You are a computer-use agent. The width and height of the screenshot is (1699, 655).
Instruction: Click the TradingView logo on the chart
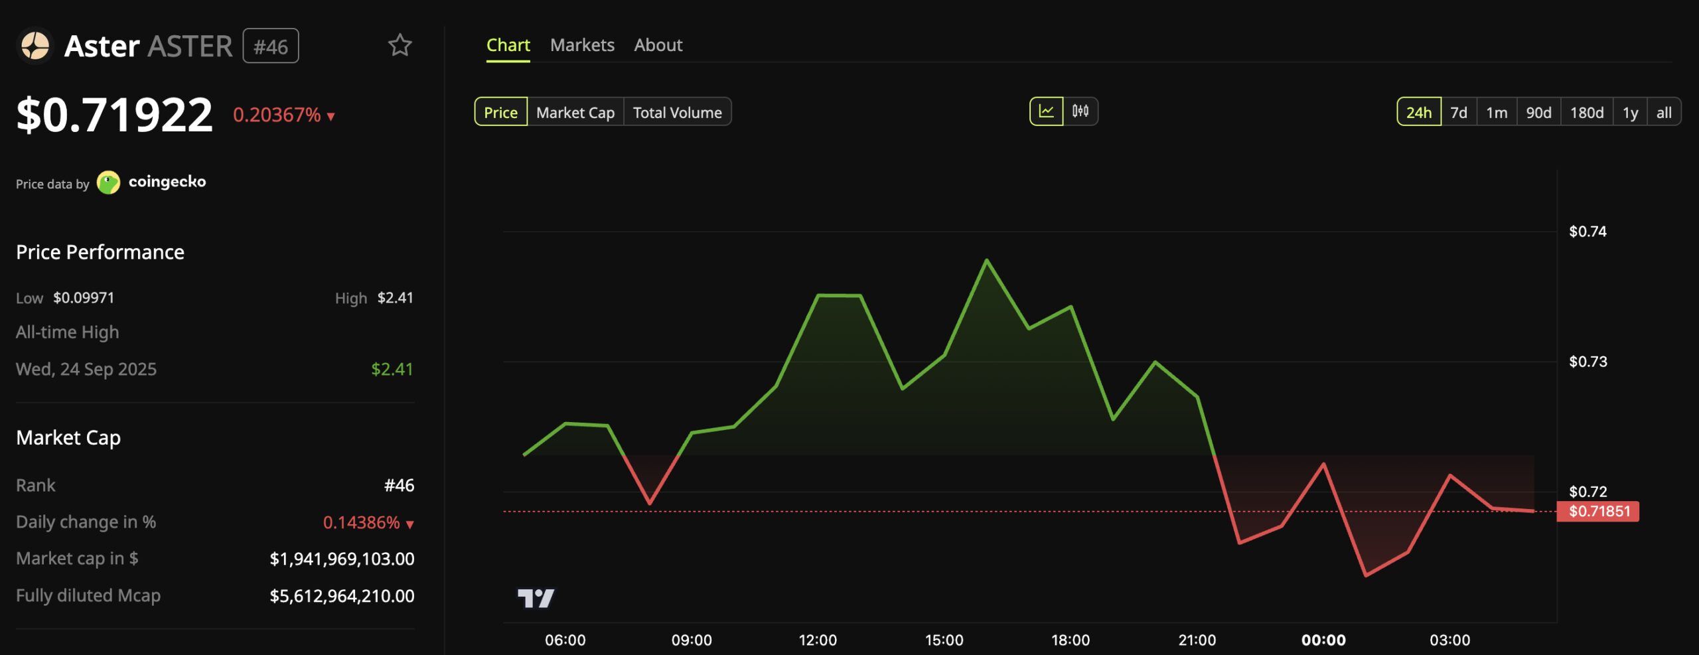536,598
